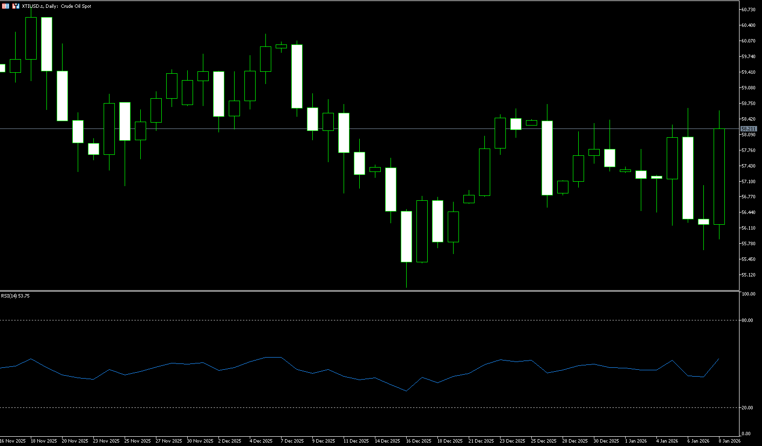Click the XTIUSD.s Daily chart title
Viewport: 762px width, 446px height.
coord(57,6)
